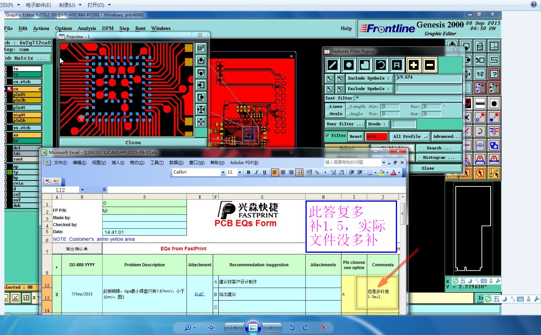The image size is (541, 335).
Task: Toggle visibility box of layer pln4t
Action: click(x=6, y=107)
